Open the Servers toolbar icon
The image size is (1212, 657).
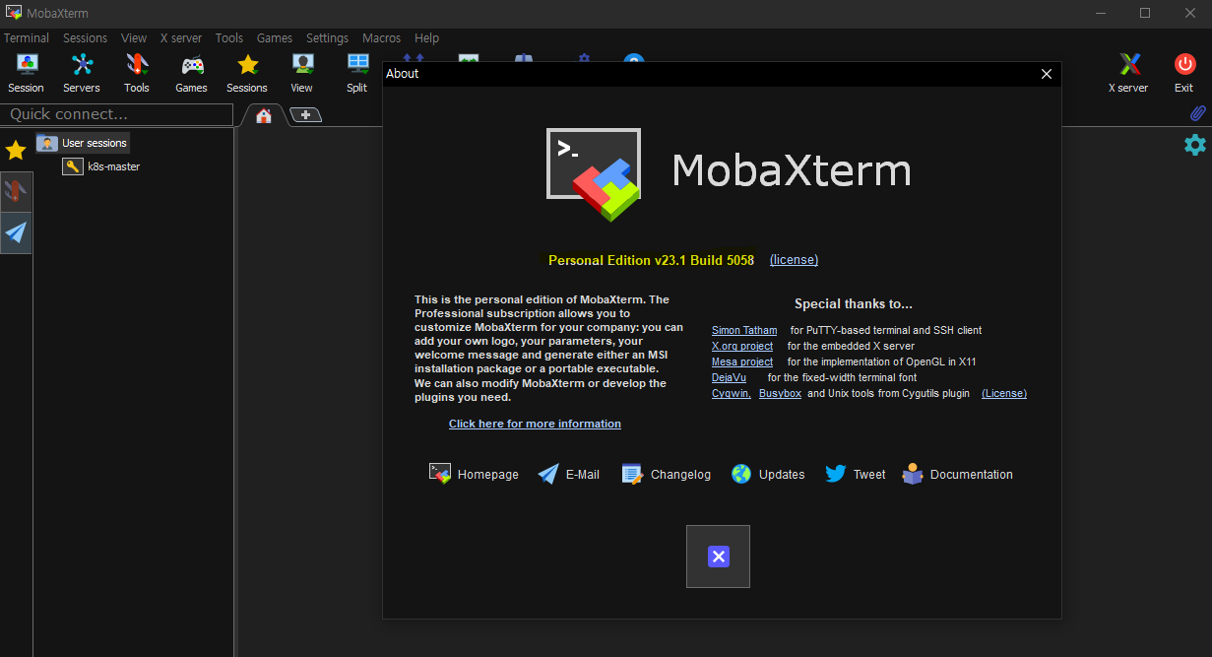tap(82, 74)
